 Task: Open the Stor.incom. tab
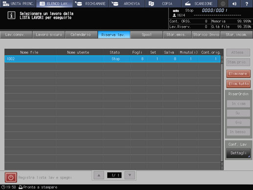point(236,35)
